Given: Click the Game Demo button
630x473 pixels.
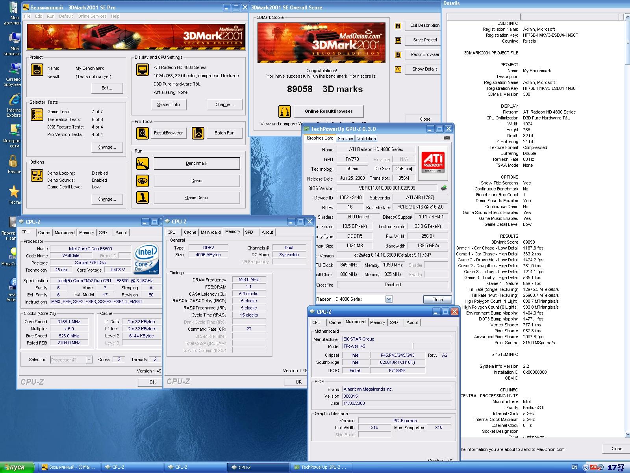Looking at the screenshot, I should coord(196,197).
